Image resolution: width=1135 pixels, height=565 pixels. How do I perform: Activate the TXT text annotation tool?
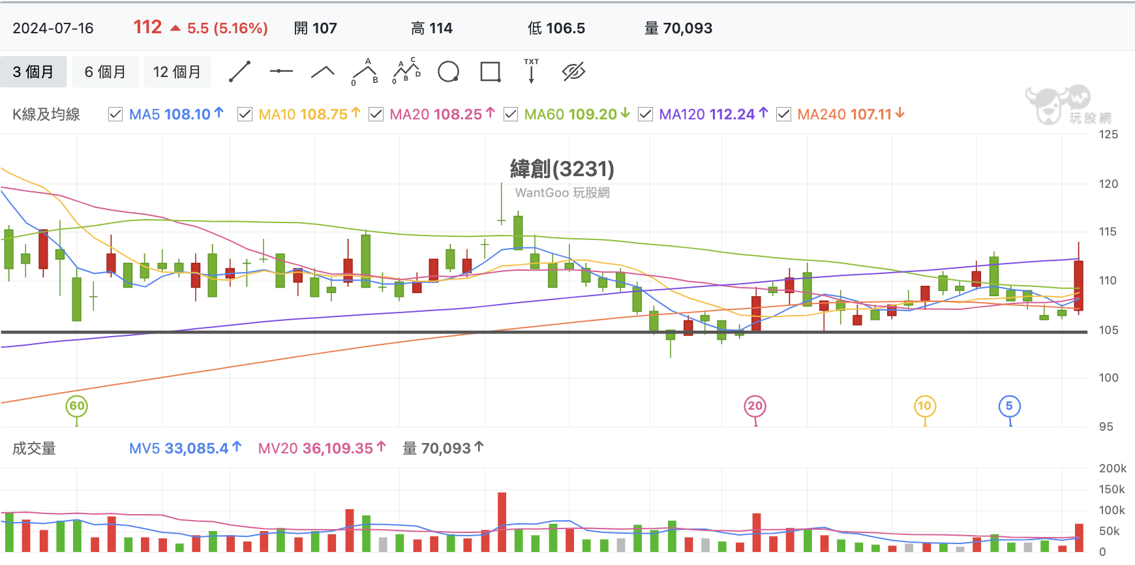(532, 71)
